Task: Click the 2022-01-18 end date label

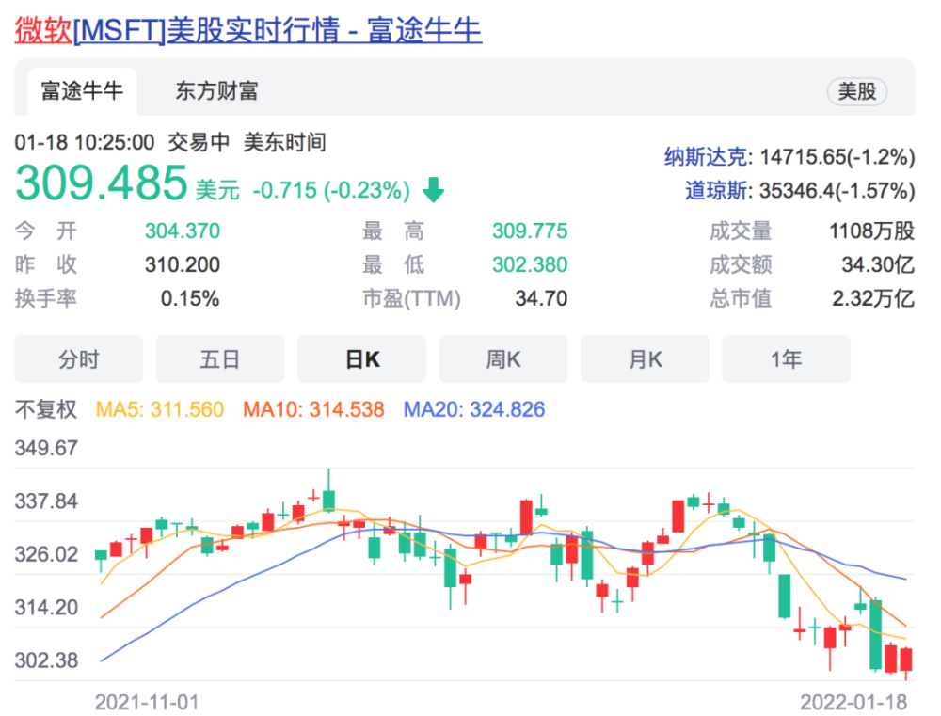Action: (x=854, y=702)
